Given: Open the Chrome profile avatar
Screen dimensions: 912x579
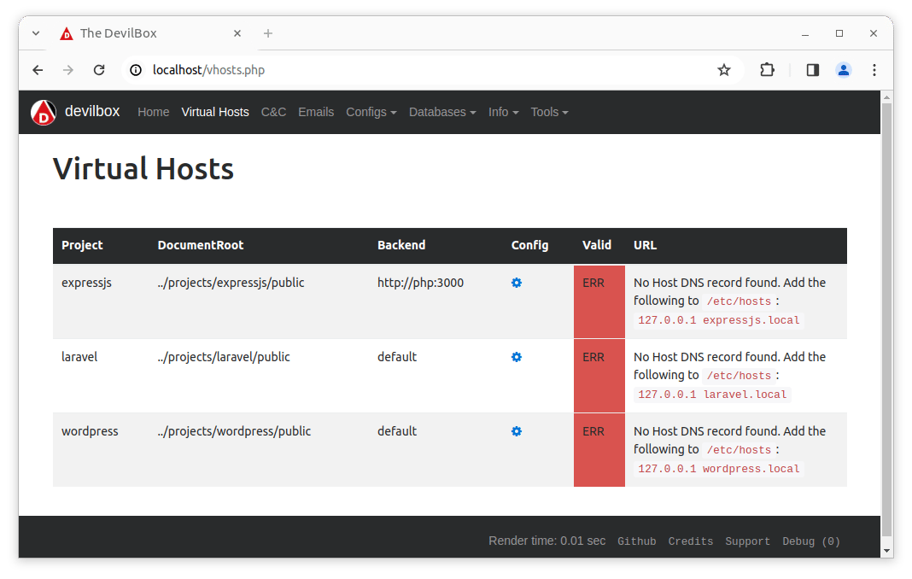Looking at the screenshot, I should tap(843, 70).
